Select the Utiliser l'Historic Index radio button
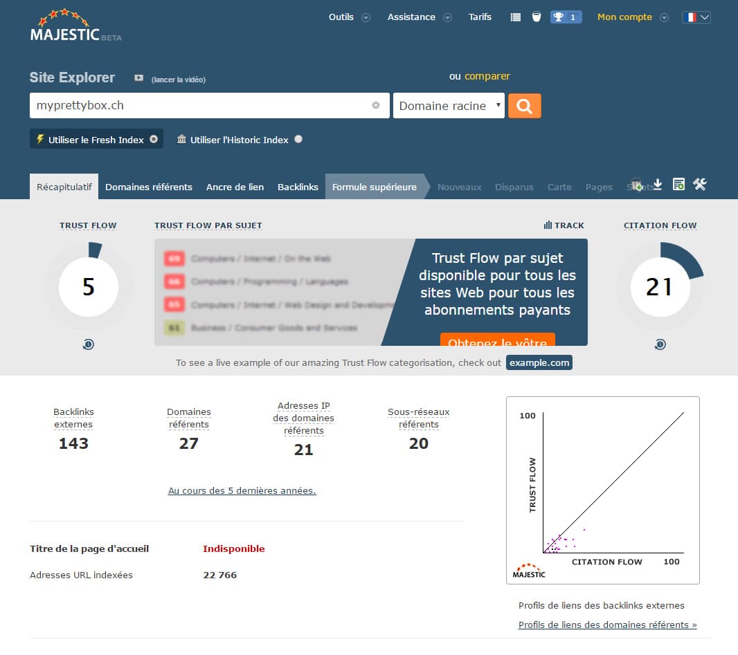This screenshot has height=655, width=738. 298,139
